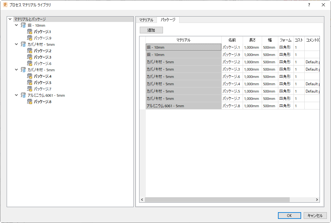This screenshot has width=331, height=223.
Task: Collapse the カバノキ材 node holding パッケージ.2
Action: point(16,44)
